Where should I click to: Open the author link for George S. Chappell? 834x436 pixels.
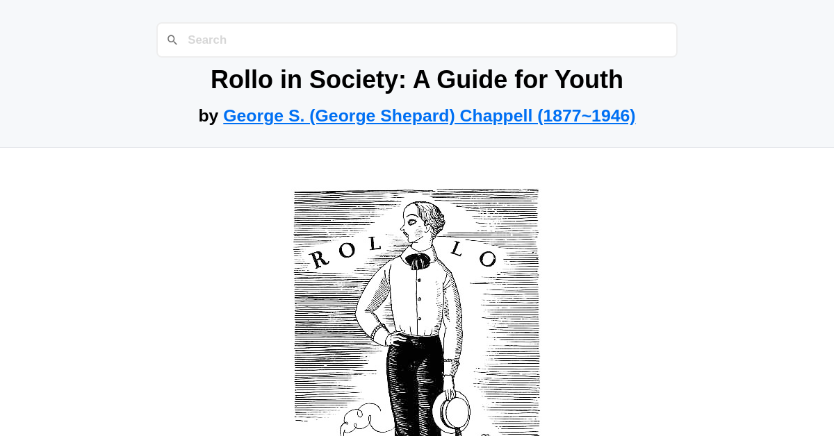429,115
